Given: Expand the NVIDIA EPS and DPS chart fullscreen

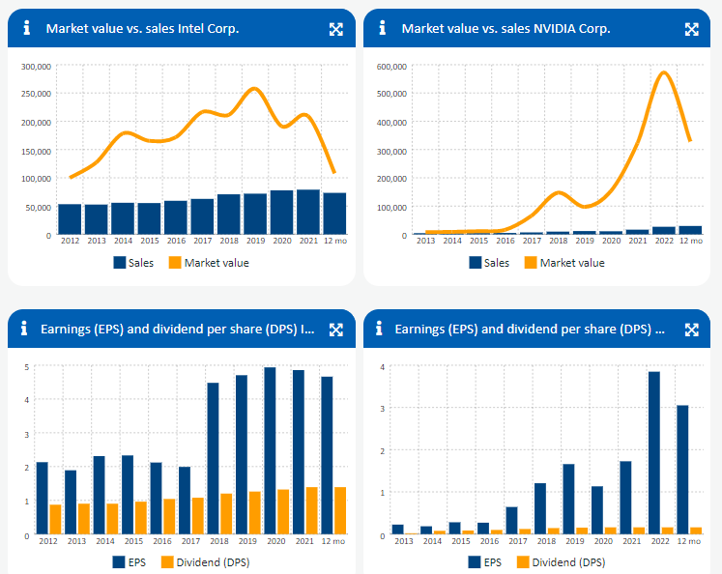Looking at the screenshot, I should pyautogui.click(x=692, y=330).
